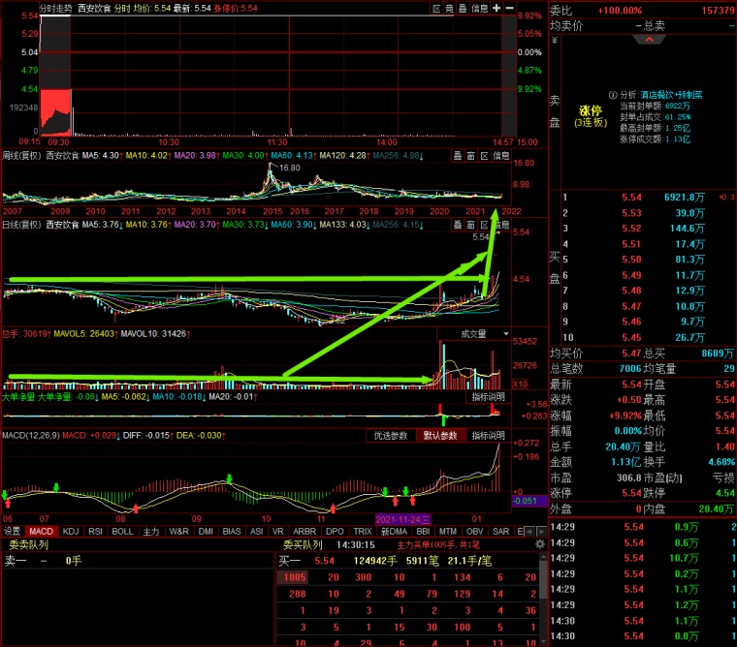Click 指标说明 button in the MACD panel
Image resolution: width=737 pixels, height=647 pixels.
(488, 436)
